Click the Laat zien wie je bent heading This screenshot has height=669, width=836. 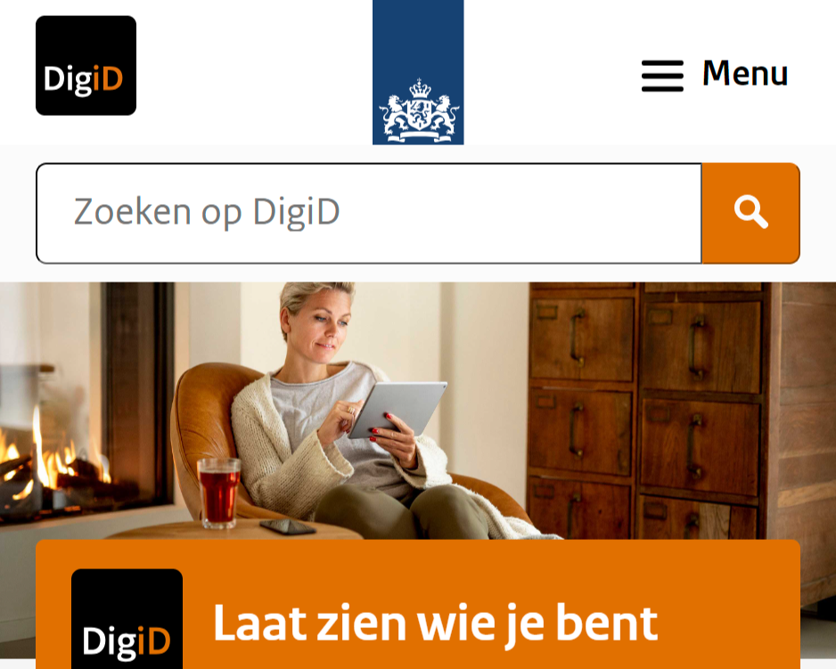click(435, 624)
